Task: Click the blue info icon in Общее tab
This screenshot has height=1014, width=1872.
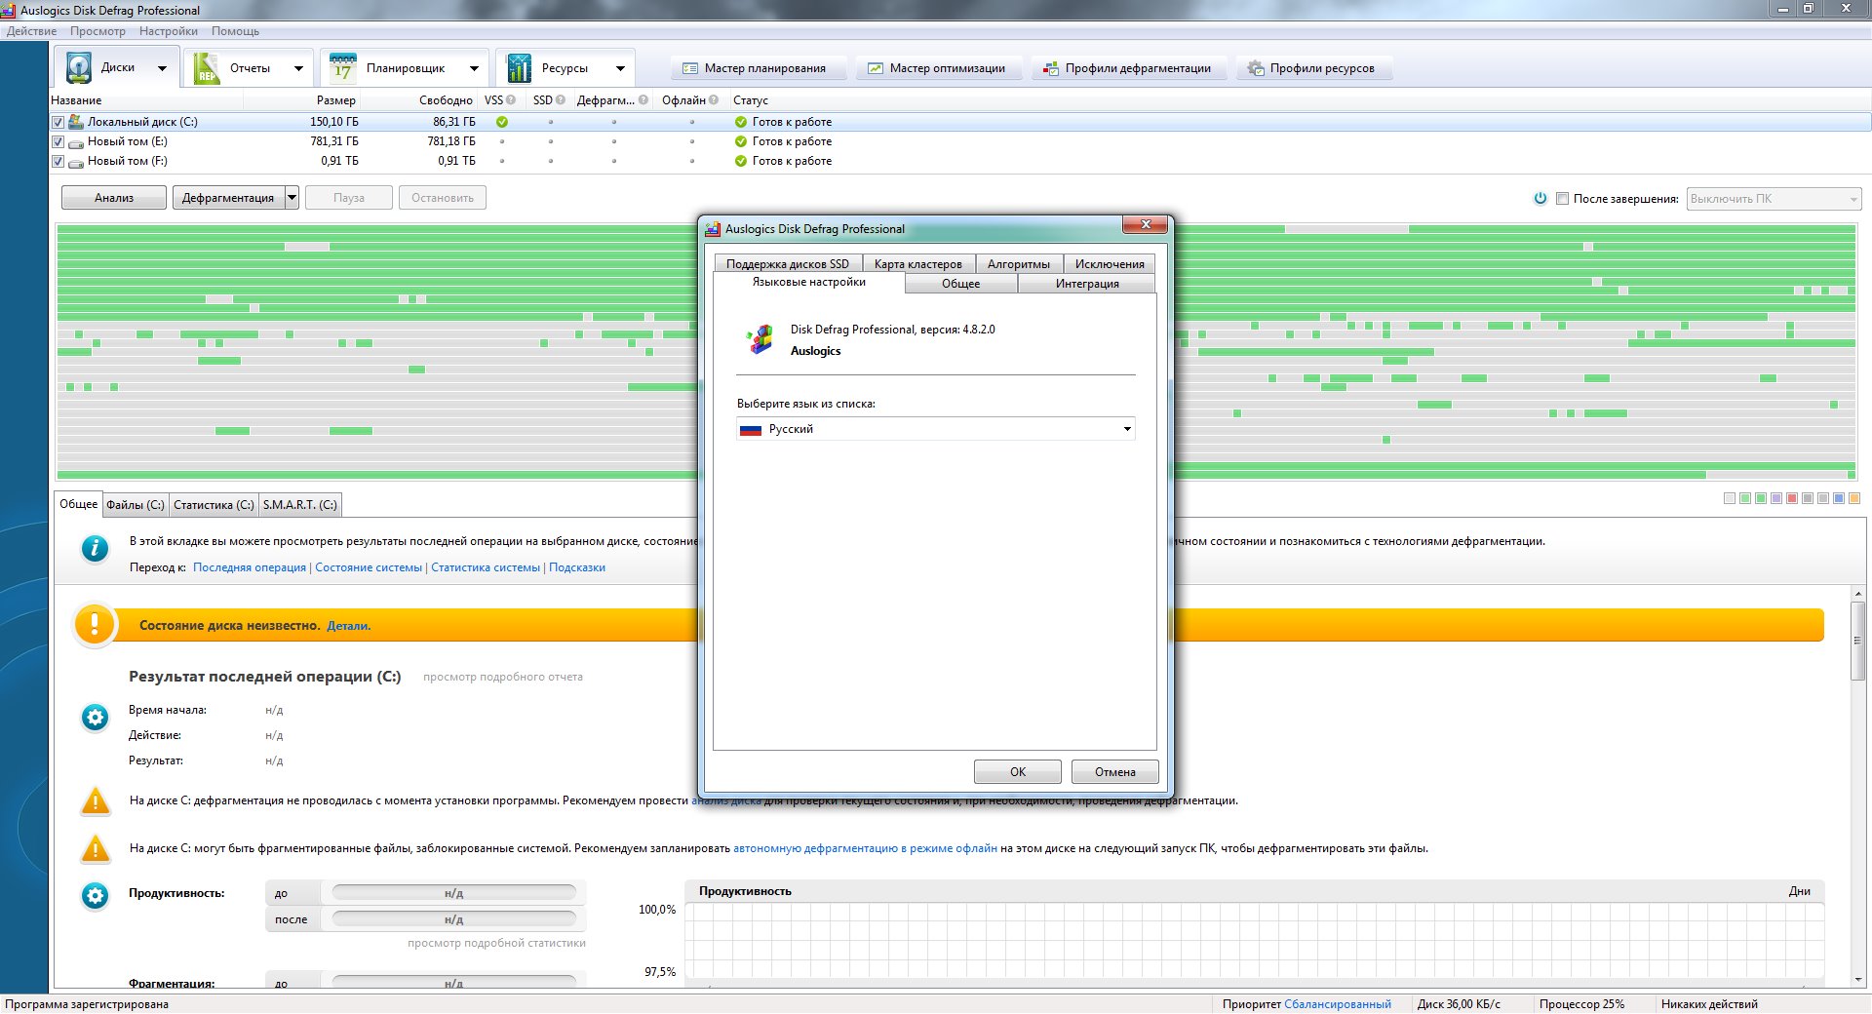Action: tap(95, 548)
